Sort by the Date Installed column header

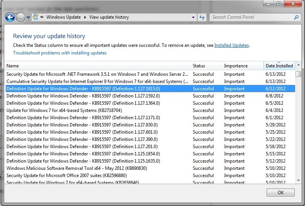[279, 66]
